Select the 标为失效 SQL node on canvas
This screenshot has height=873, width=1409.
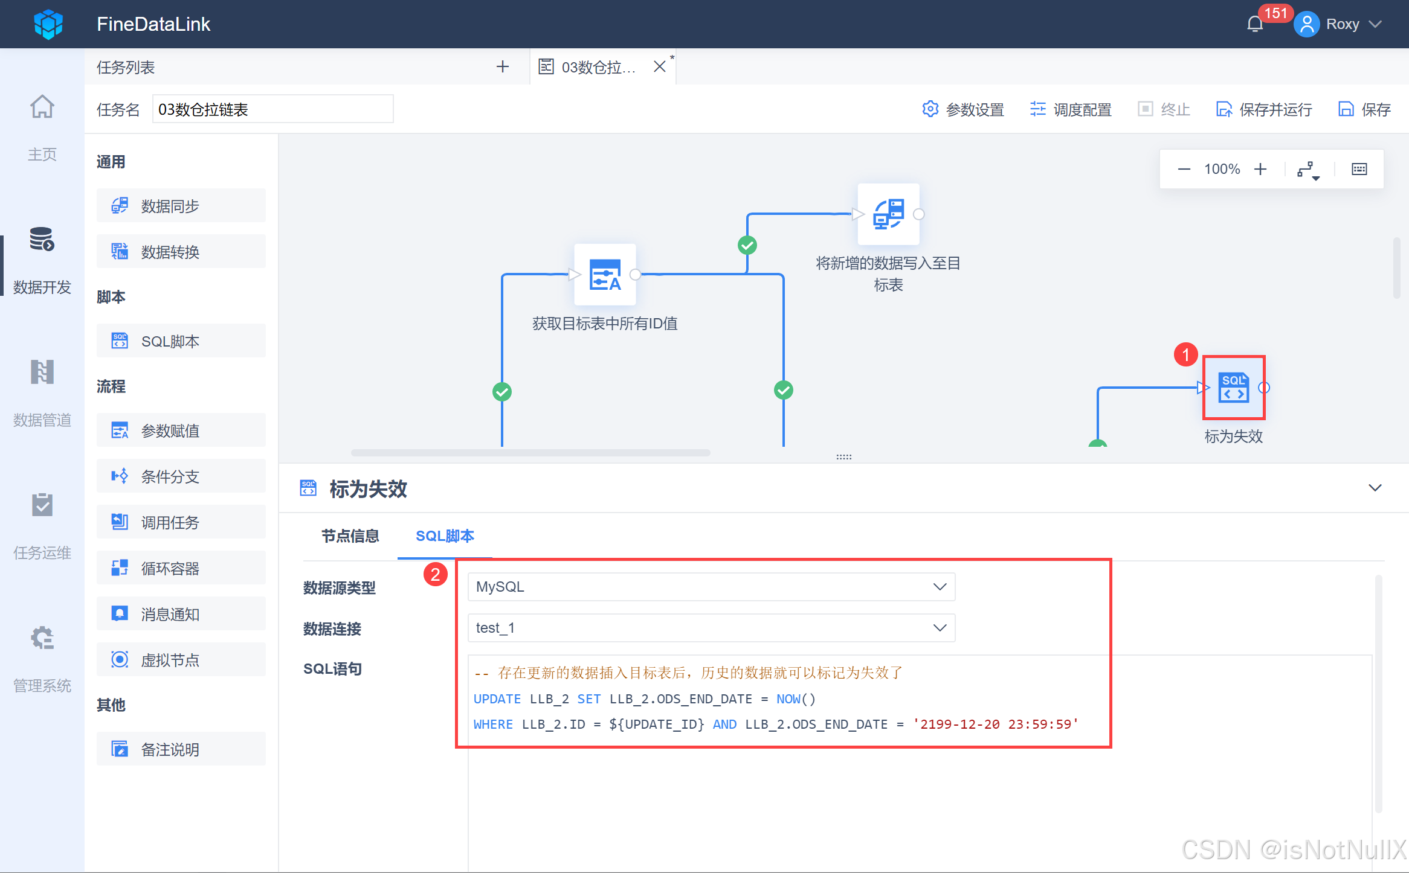click(x=1233, y=388)
